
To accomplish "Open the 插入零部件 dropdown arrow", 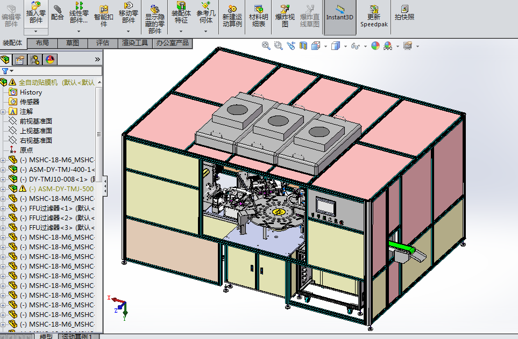I will click(36, 32).
